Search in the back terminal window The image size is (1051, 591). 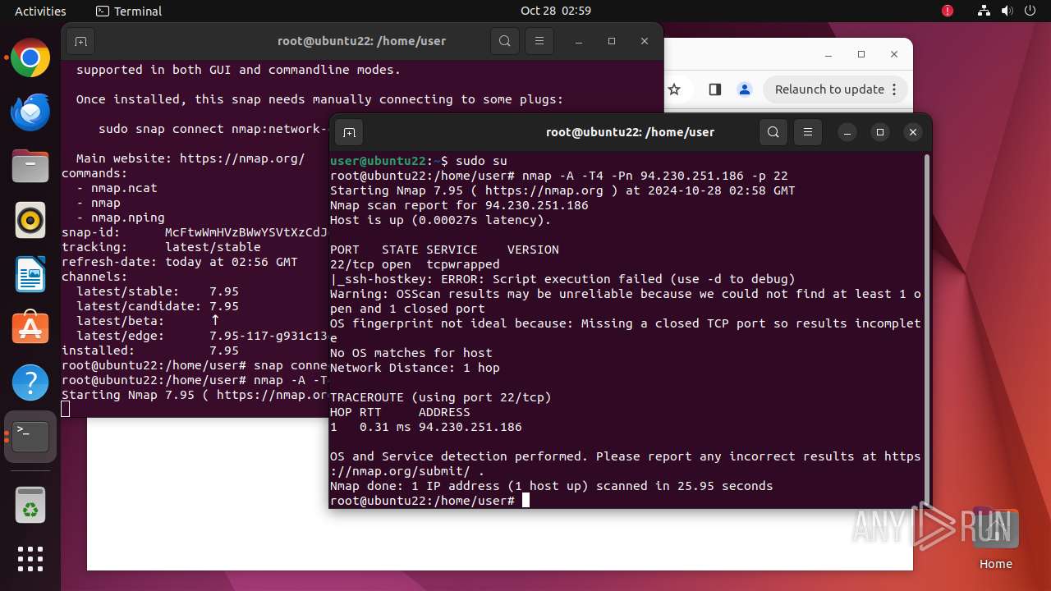505,41
